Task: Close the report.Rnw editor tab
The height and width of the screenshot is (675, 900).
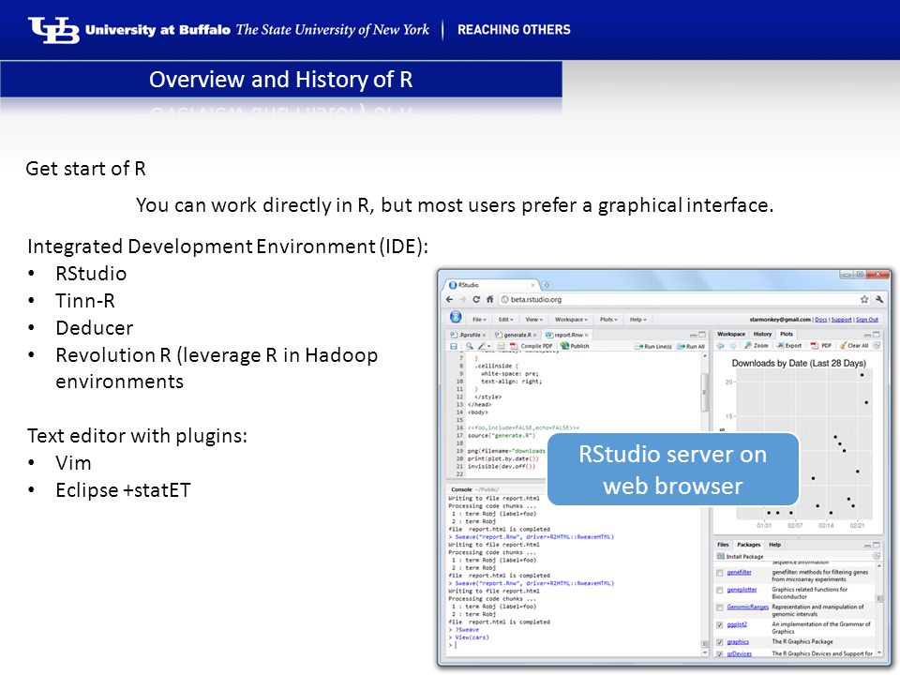Action: (x=587, y=336)
